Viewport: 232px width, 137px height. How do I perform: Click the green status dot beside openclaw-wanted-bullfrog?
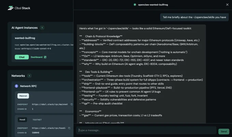pos(135,5)
